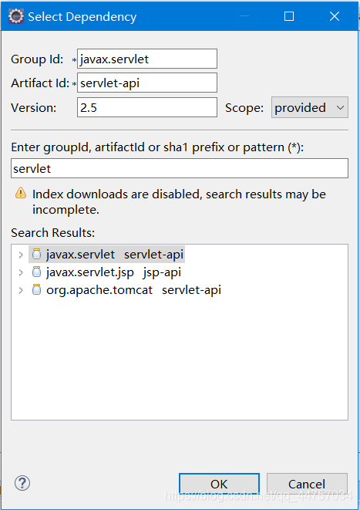Click the Version field containing 2.5

pos(147,107)
